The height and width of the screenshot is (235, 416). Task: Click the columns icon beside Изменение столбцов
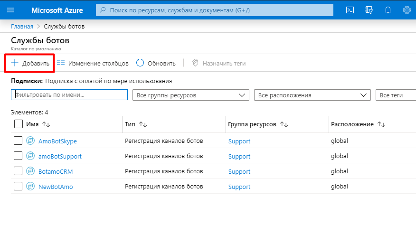pyautogui.click(x=61, y=63)
